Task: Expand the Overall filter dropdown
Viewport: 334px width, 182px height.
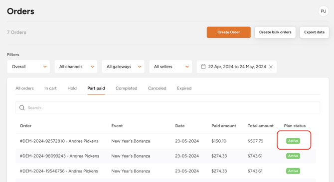Action: coord(28,67)
